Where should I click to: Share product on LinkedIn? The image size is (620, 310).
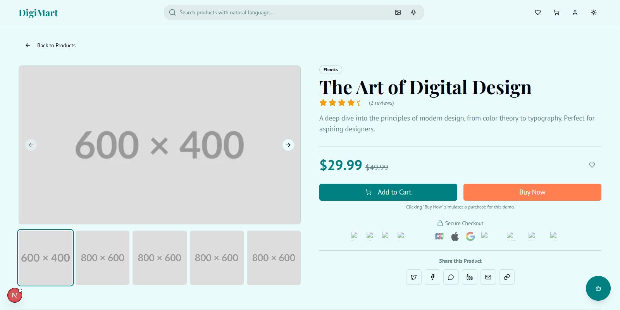pyautogui.click(x=470, y=277)
